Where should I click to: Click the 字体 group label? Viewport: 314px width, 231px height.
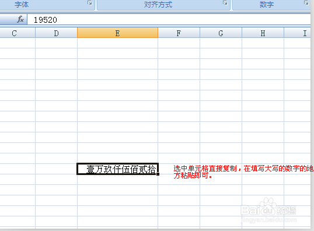(x=22, y=4)
